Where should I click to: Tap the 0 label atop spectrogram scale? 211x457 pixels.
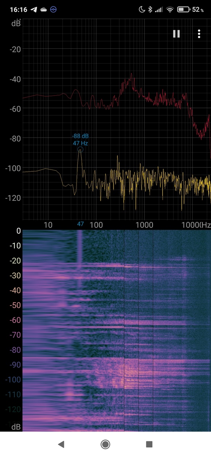click(x=18, y=231)
